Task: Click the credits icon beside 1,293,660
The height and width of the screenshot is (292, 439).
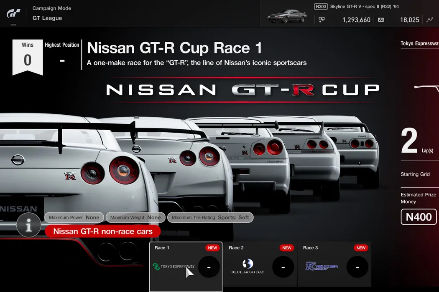Action: click(322, 20)
